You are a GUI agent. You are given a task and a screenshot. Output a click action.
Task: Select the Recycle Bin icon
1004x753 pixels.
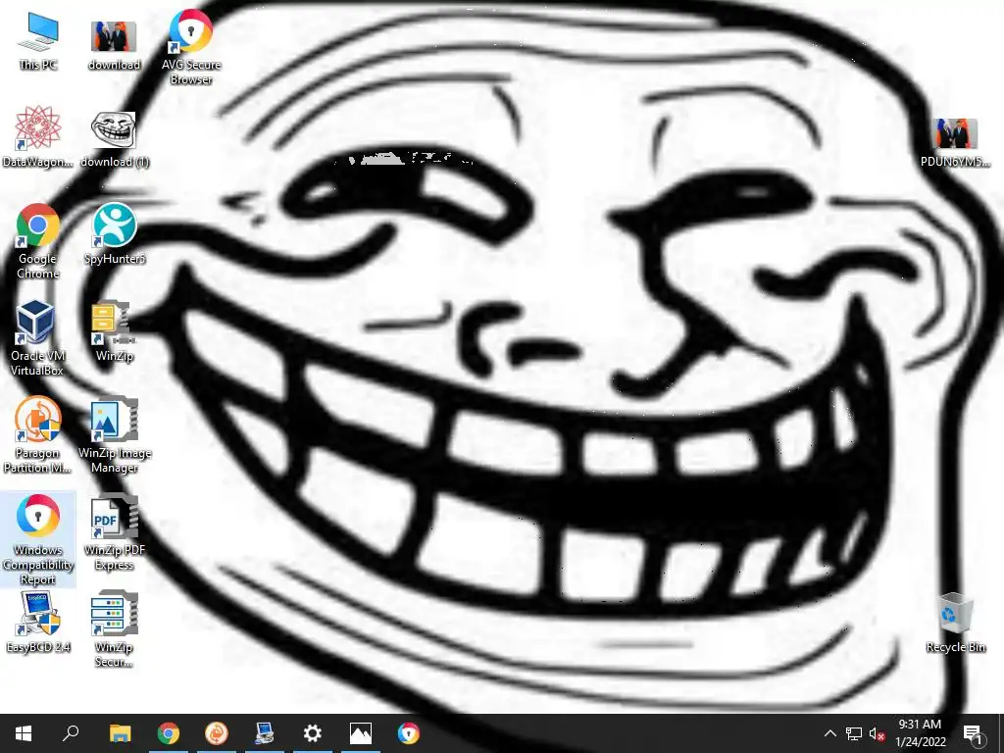tap(955, 623)
